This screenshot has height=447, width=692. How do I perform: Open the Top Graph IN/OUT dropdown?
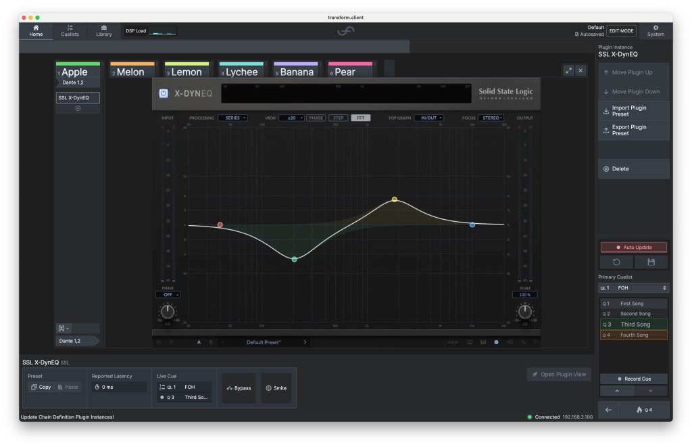[x=428, y=118]
